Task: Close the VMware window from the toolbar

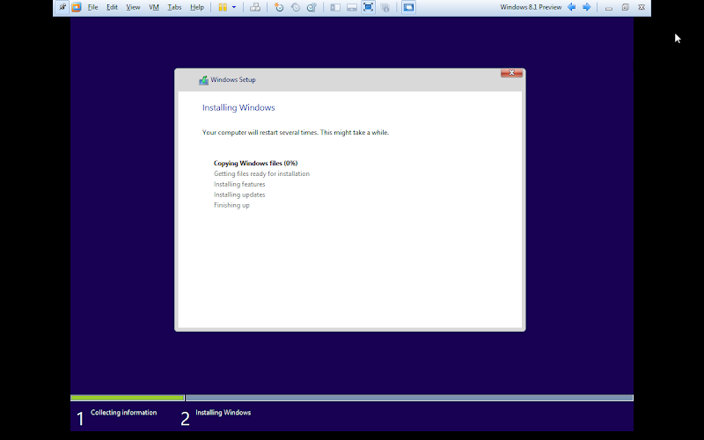Action: [x=642, y=7]
